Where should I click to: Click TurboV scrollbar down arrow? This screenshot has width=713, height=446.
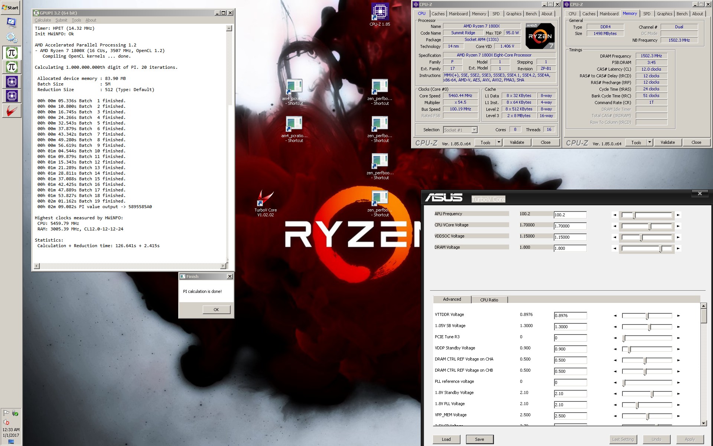703,423
